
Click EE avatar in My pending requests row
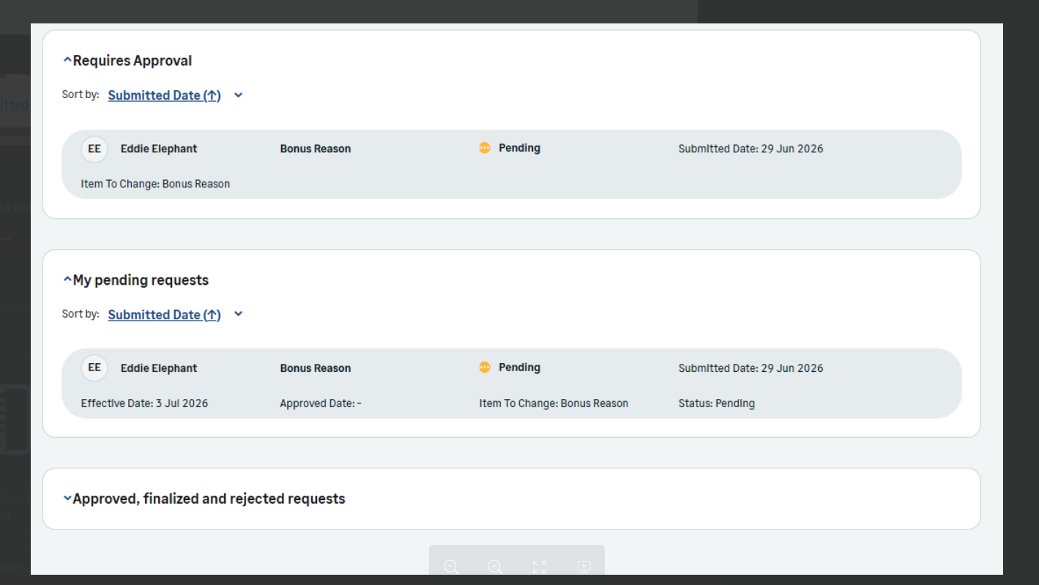click(94, 368)
